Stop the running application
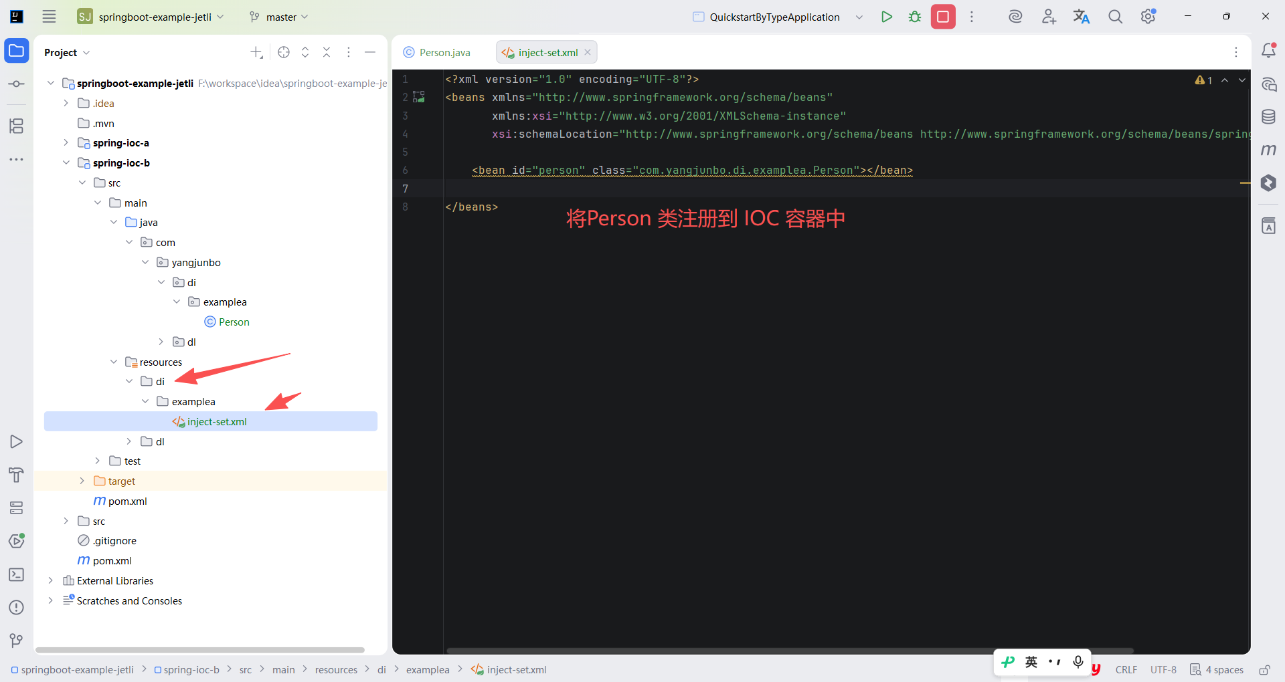Screen dimensions: 1285x682 [943, 17]
